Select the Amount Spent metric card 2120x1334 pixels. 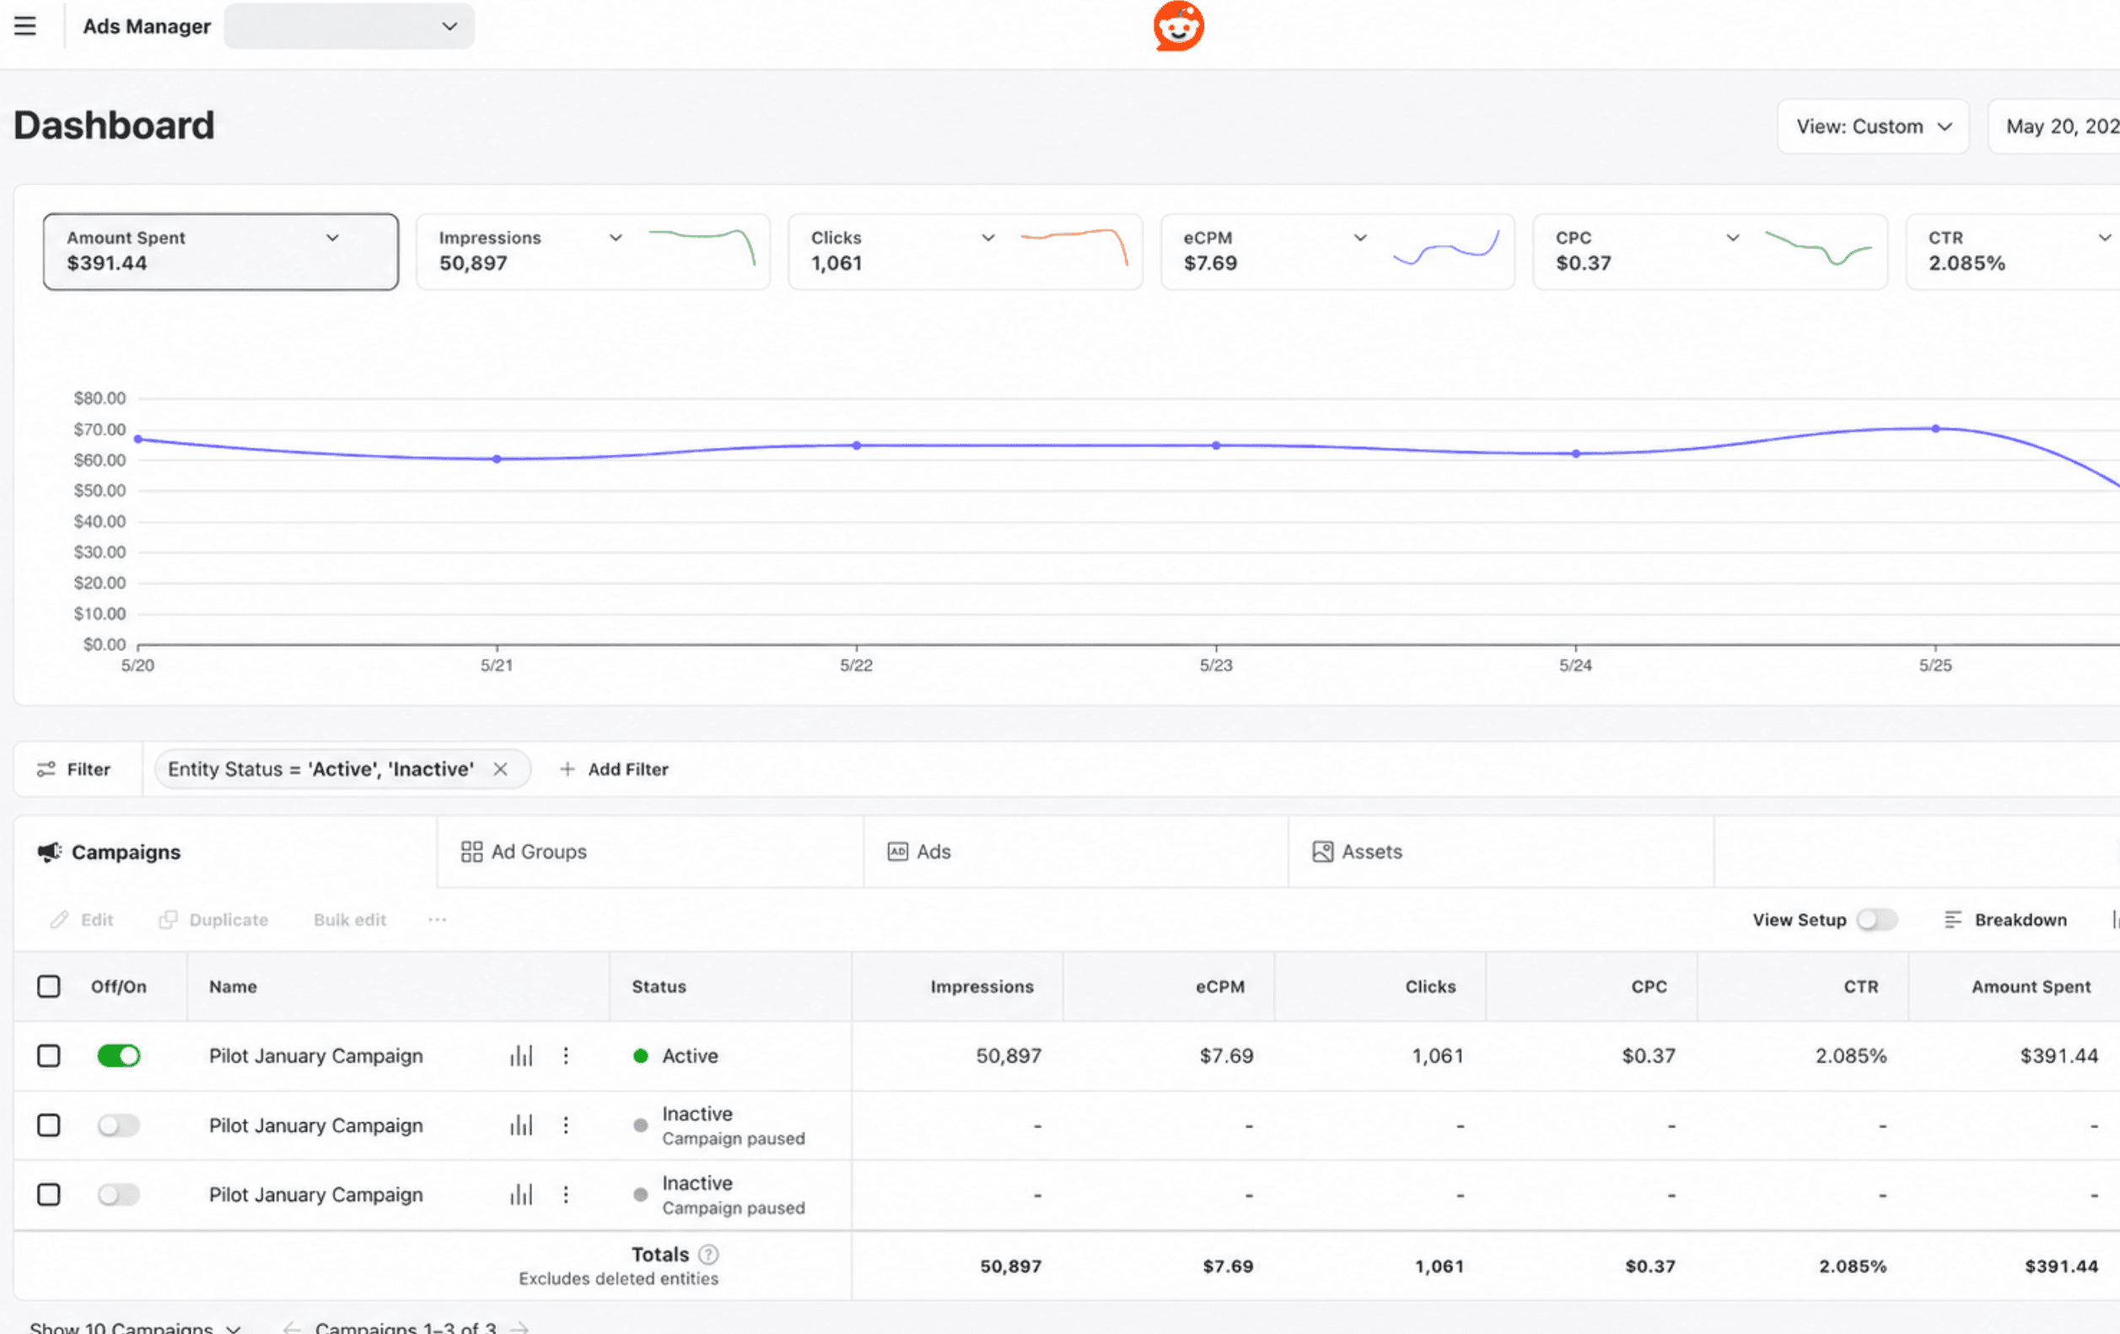coord(220,251)
